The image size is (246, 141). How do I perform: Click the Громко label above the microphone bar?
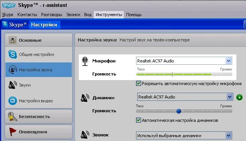tap(226, 69)
